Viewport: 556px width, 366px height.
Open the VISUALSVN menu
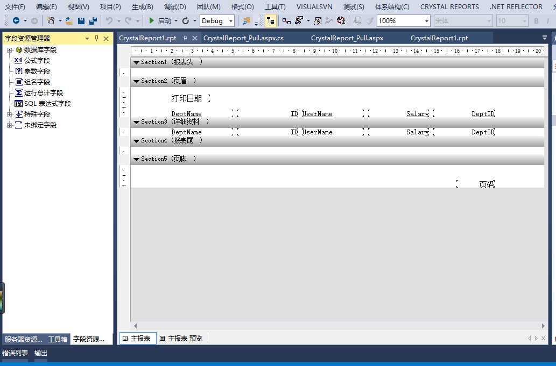314,7
